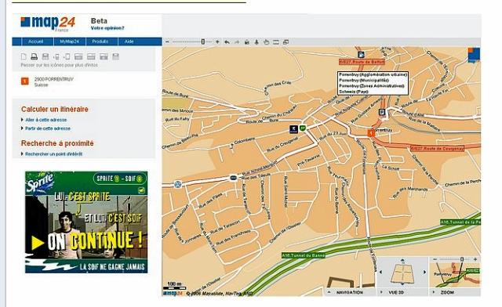Click the orange location marker at Porrentruy

[x=371, y=132]
